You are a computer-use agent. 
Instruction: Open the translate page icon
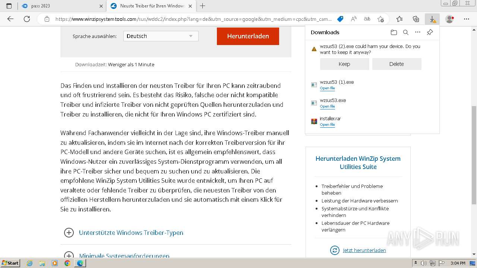367,19
